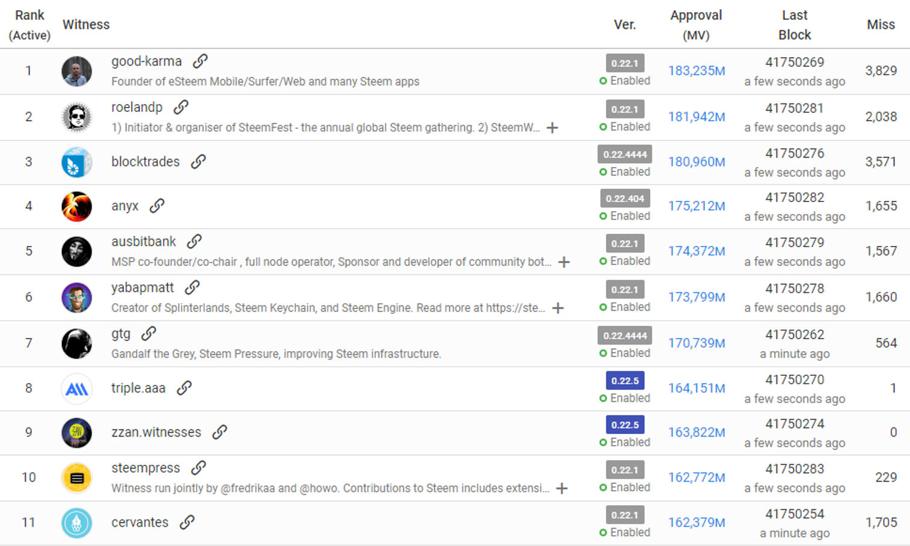Open the link icon next to good-karma
The image size is (910, 546).
click(200, 61)
